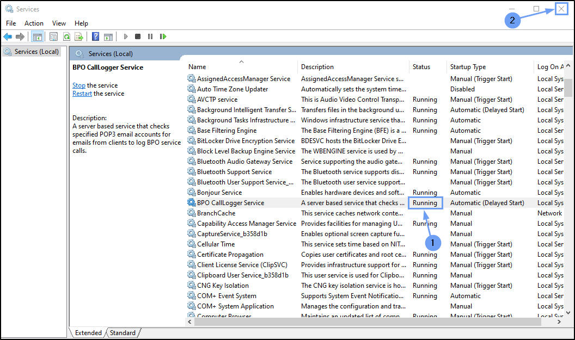The width and height of the screenshot is (575, 340).
Task: Open the View menu
Action: (x=59, y=23)
